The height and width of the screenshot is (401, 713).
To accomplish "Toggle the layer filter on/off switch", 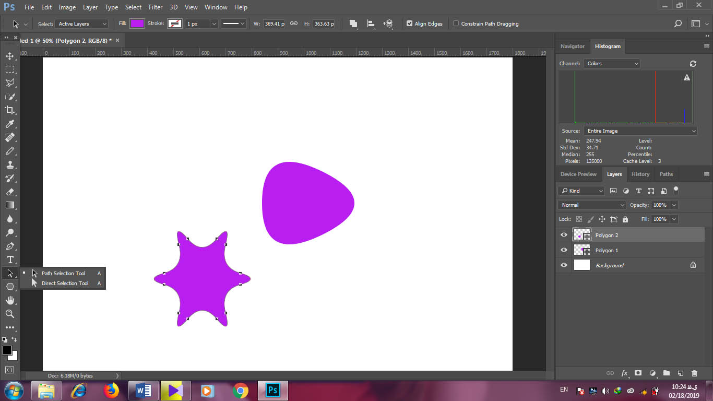I will (x=676, y=190).
